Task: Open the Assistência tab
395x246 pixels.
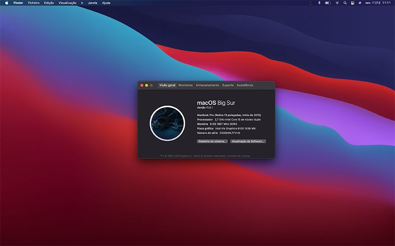Action: [x=244, y=85]
